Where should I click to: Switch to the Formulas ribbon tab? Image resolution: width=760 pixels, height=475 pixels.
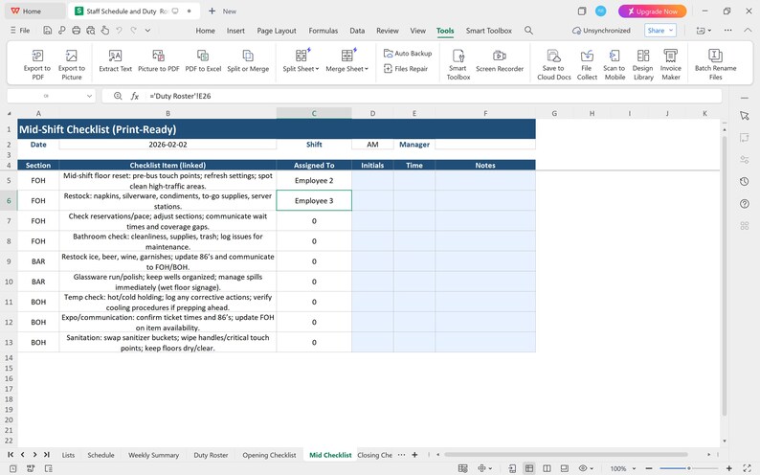tap(324, 31)
